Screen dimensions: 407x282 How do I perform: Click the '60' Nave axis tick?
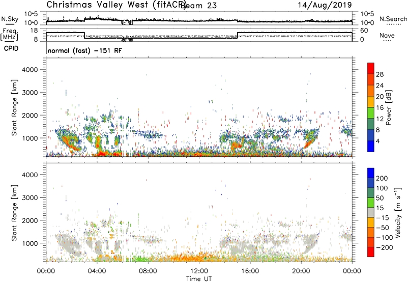[x=364, y=31]
